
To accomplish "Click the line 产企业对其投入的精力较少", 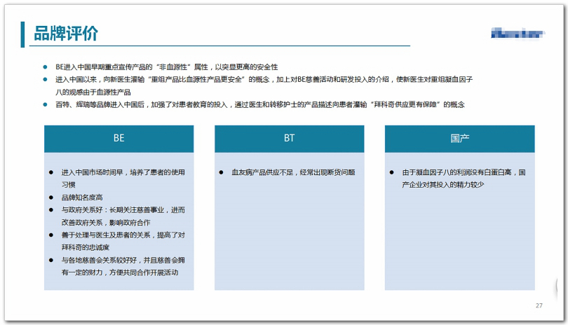I will [x=443, y=185].
